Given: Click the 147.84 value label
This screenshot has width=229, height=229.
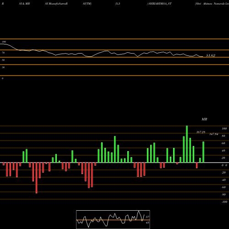Looking at the screenshot, I should point(214,134).
